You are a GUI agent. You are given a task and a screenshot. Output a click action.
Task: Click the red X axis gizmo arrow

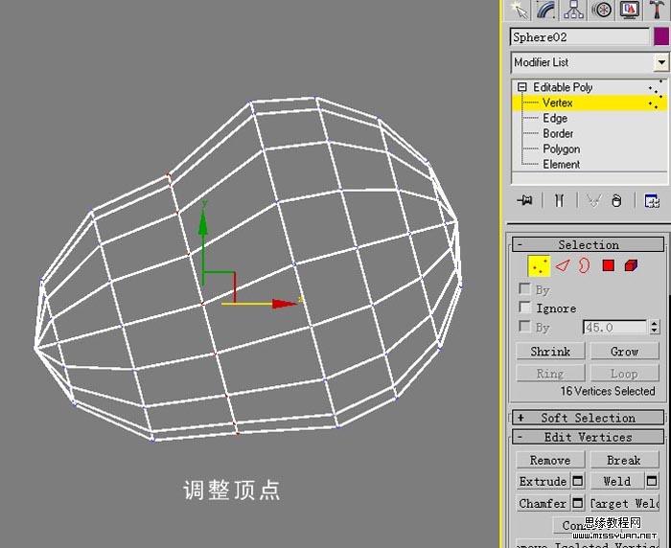[x=284, y=304]
